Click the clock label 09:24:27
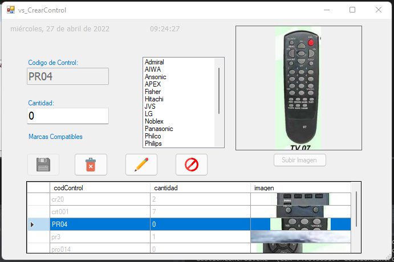The image size is (394, 262). coord(165,29)
